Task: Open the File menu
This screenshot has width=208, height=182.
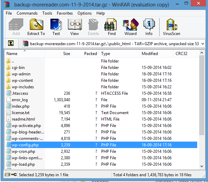Action: [x=9, y=13]
